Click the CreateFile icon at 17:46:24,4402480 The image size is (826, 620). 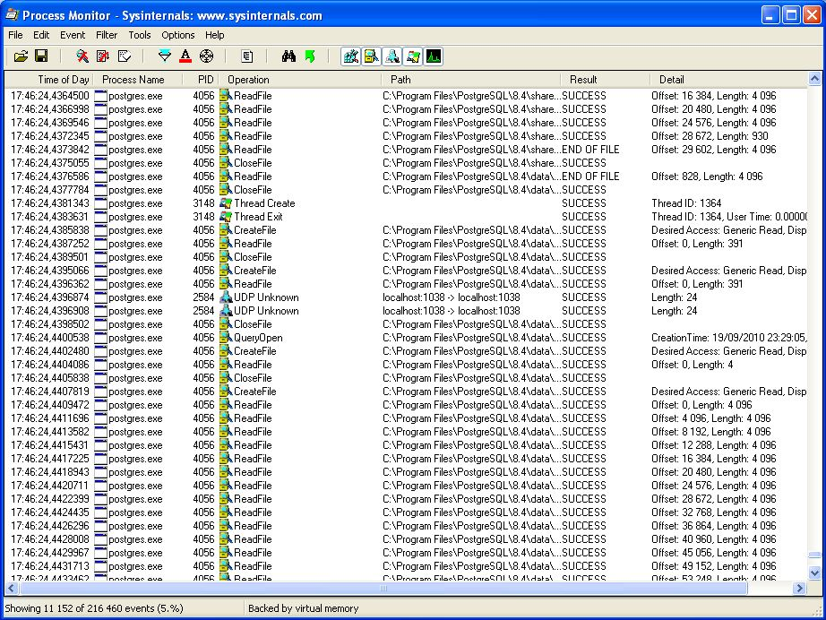226,351
